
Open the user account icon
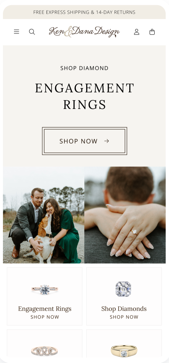[x=137, y=32]
